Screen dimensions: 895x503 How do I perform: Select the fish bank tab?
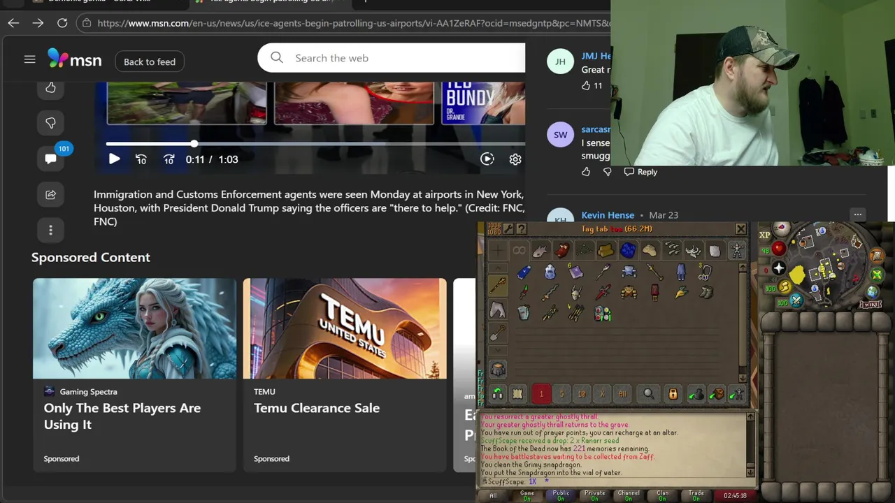click(x=540, y=250)
